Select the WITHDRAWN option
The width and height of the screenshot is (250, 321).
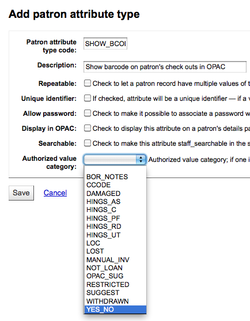click(115, 301)
